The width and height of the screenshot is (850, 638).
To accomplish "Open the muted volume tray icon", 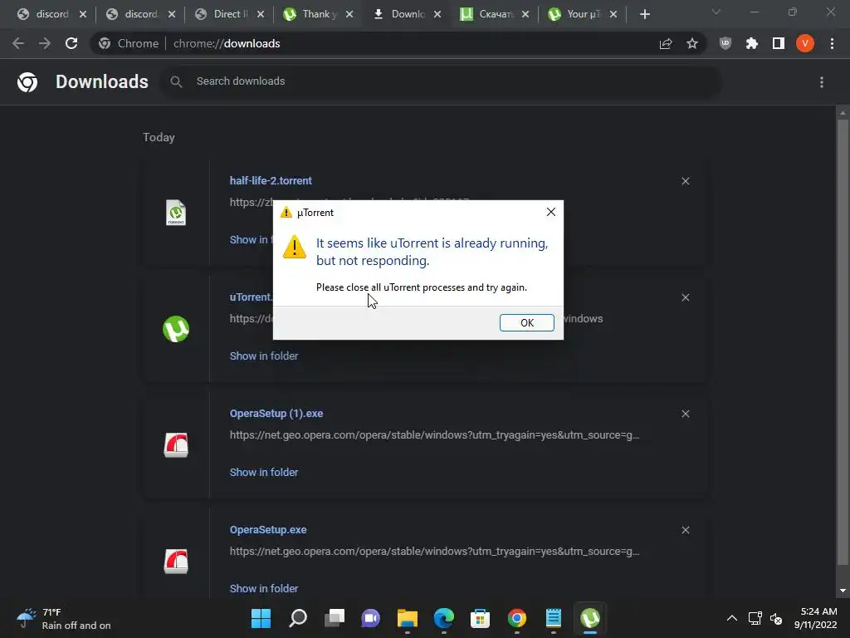I will point(776,618).
